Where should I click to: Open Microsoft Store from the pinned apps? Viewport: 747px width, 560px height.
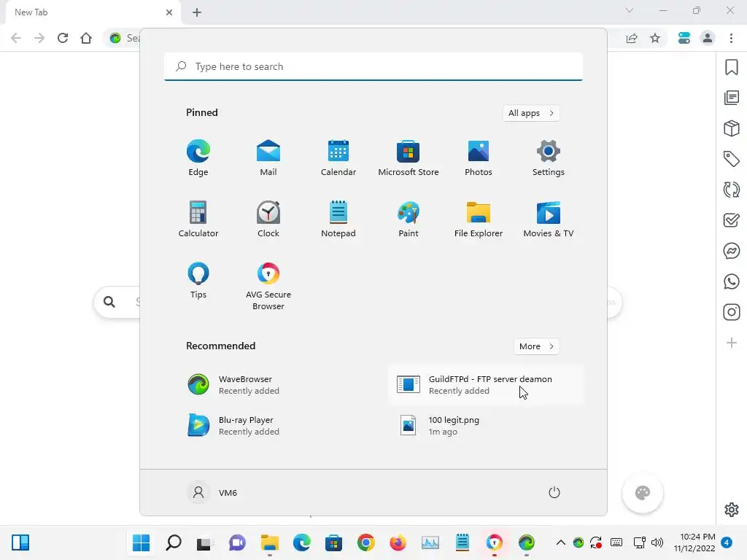pyautogui.click(x=409, y=157)
